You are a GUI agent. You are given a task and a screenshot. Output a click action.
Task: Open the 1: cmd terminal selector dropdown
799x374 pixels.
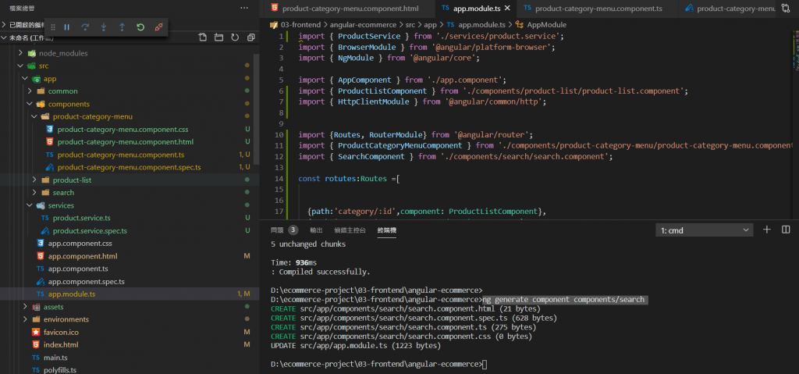click(705, 230)
